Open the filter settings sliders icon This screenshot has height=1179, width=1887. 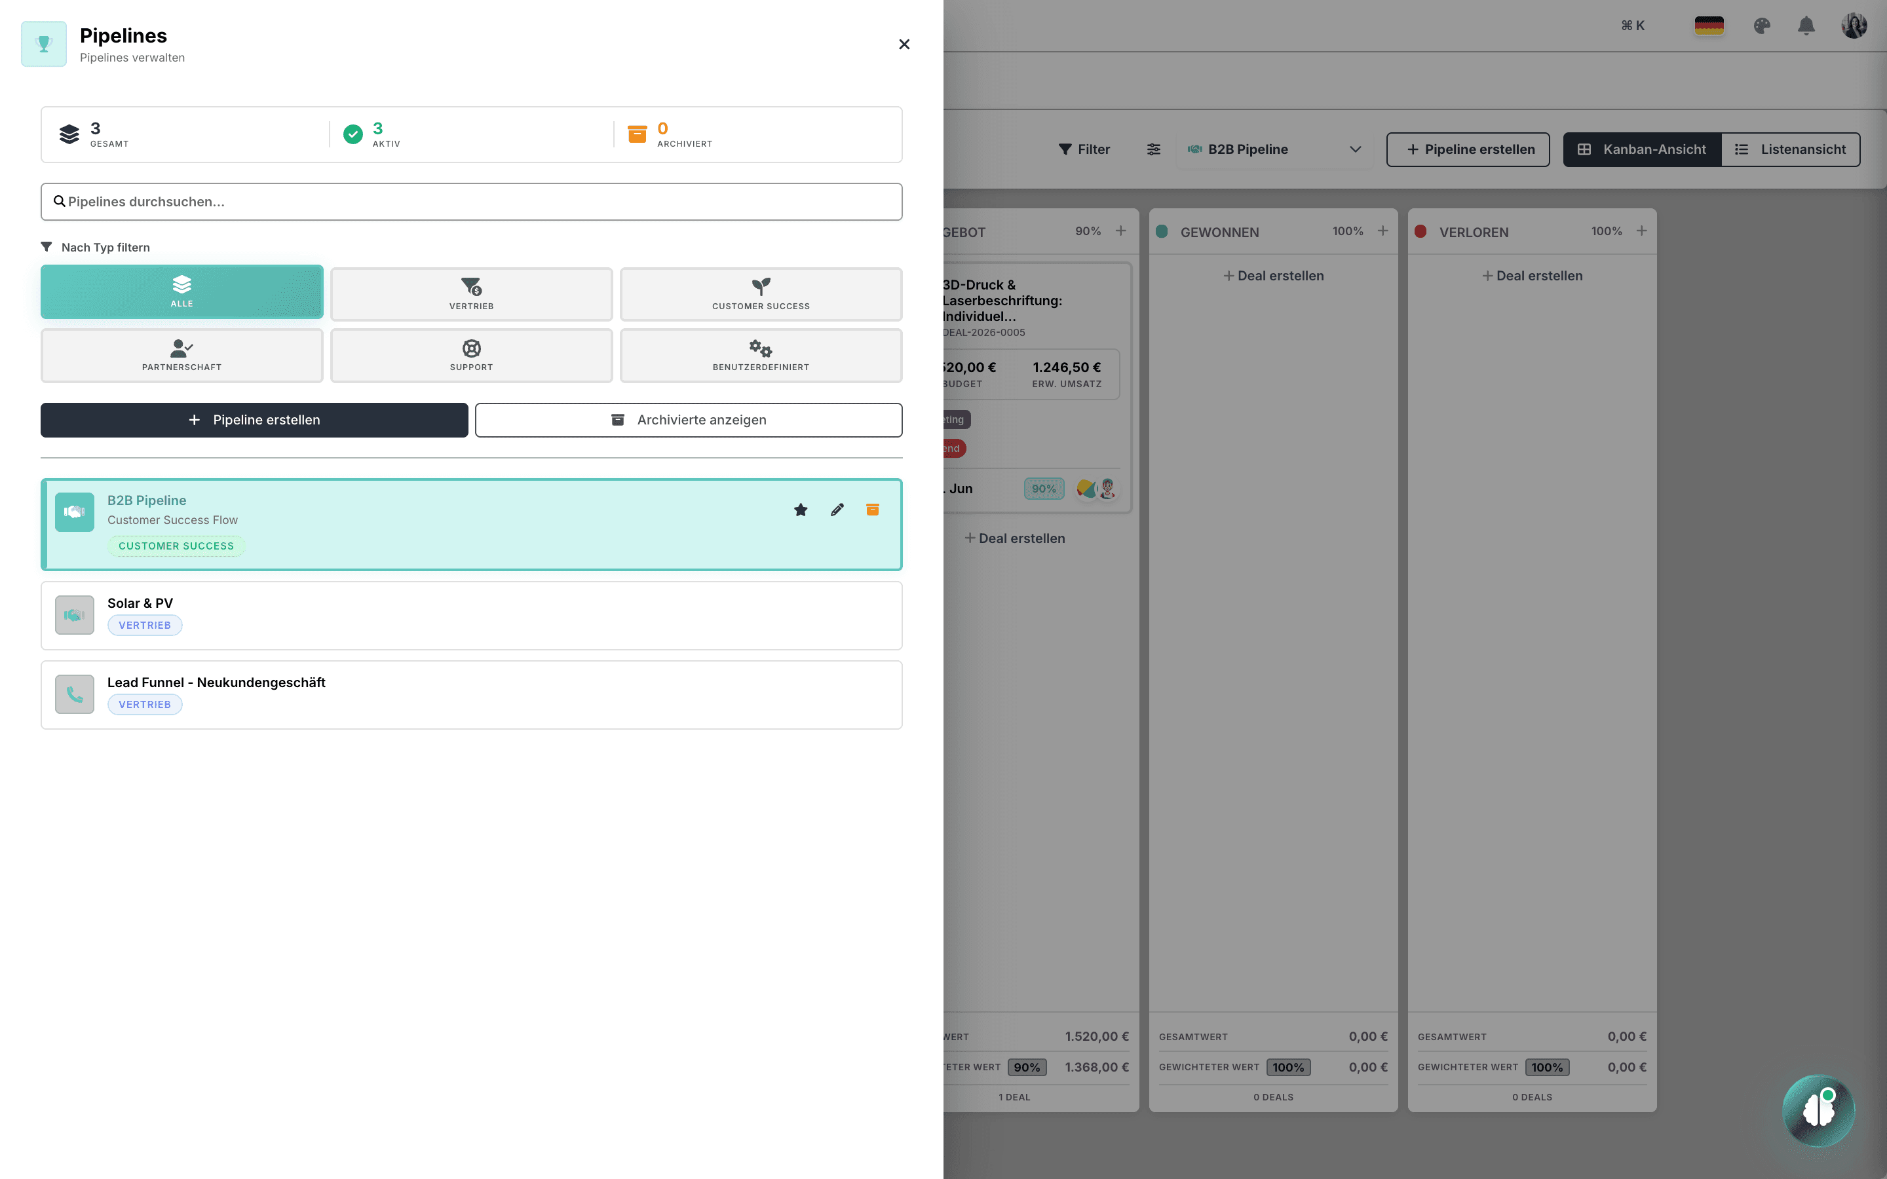(x=1153, y=149)
